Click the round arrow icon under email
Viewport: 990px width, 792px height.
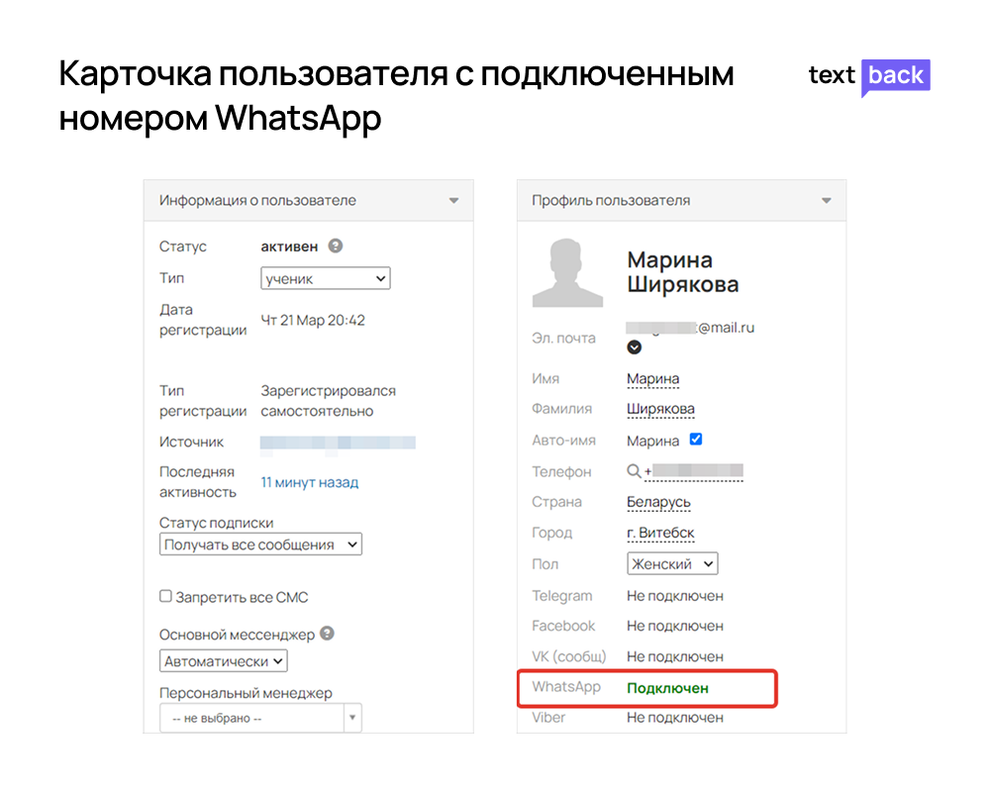point(634,347)
